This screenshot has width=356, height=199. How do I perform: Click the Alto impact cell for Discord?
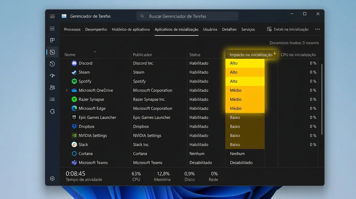(x=245, y=63)
